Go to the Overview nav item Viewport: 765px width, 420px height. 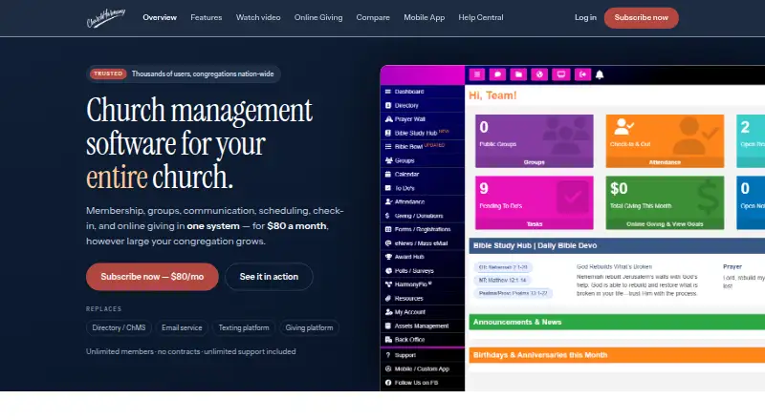160,17
